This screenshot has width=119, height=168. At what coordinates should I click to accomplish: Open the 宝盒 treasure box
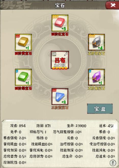coord(100,109)
